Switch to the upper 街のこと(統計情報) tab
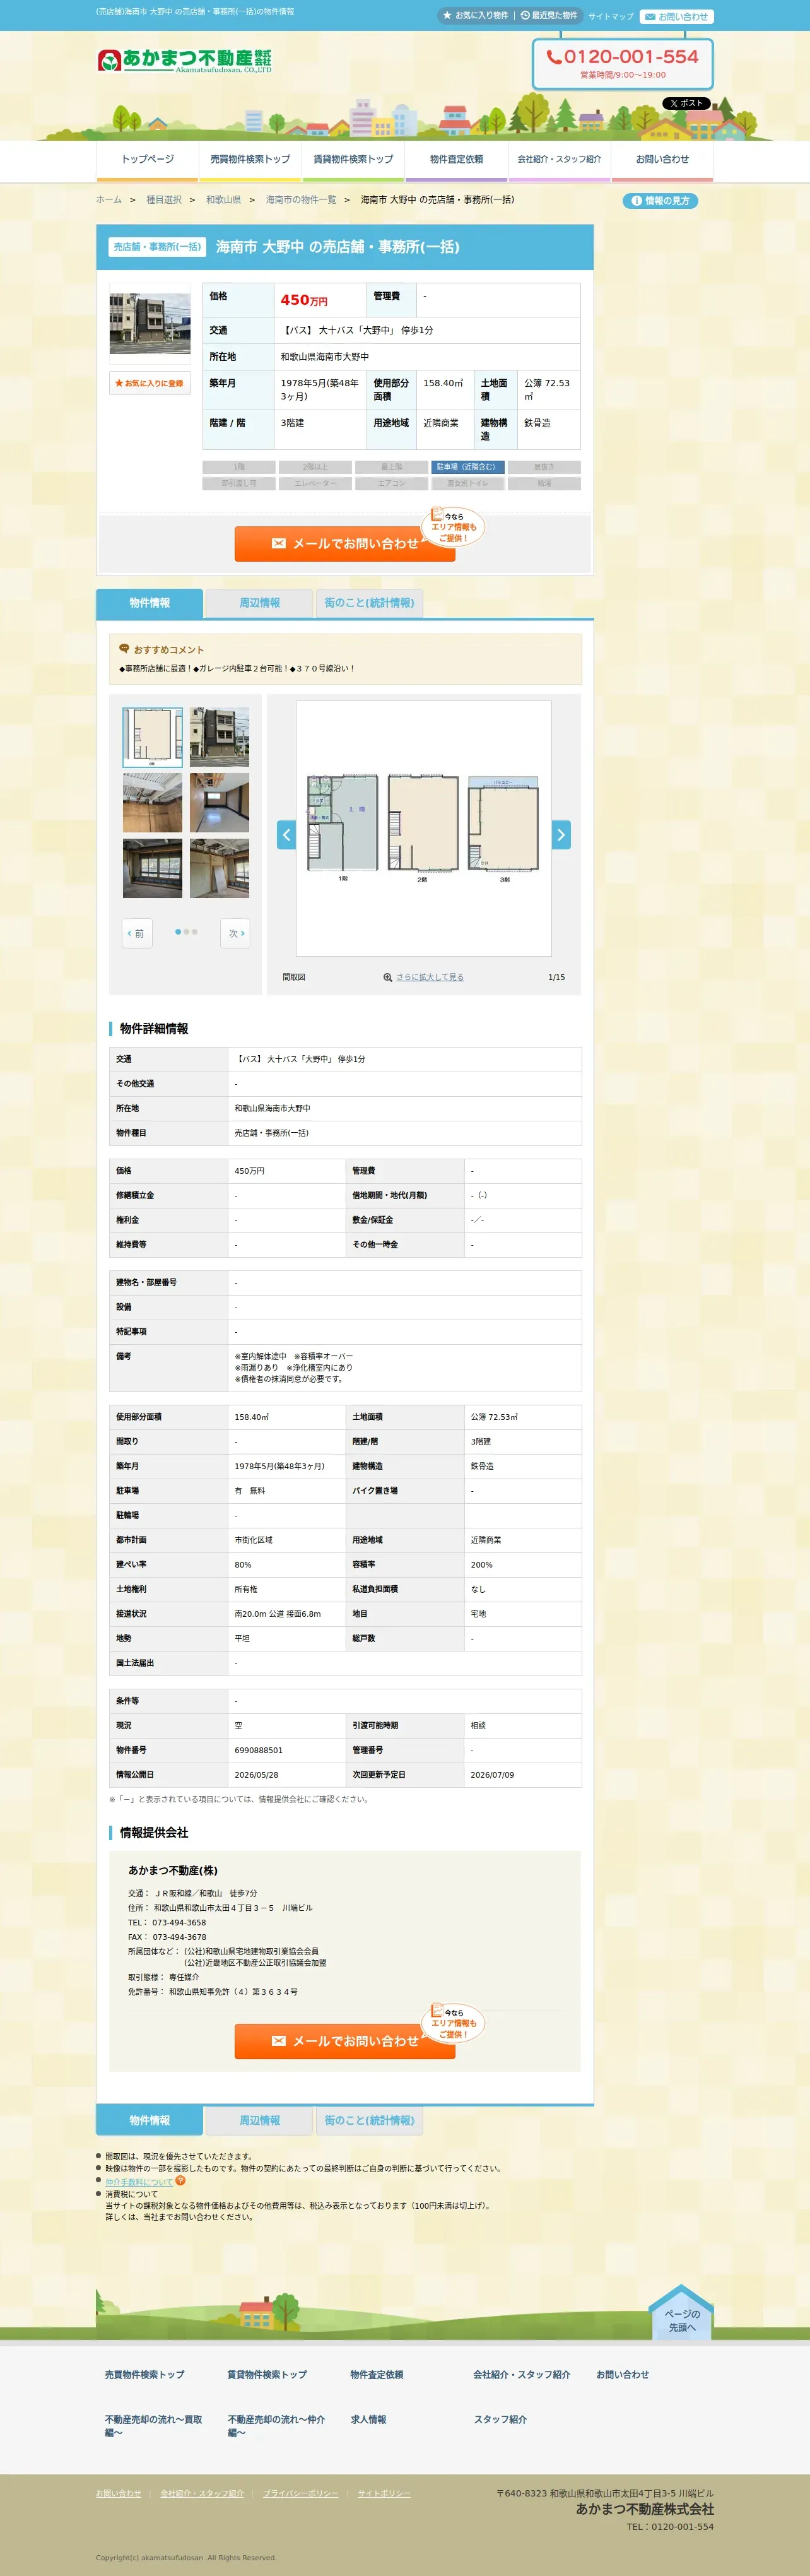The width and height of the screenshot is (810, 2576). [369, 603]
